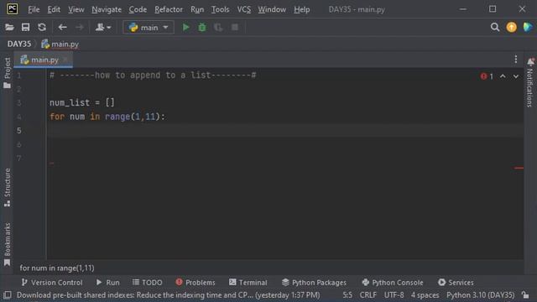Open the Window menu
The height and width of the screenshot is (302, 537).
coord(272,9)
